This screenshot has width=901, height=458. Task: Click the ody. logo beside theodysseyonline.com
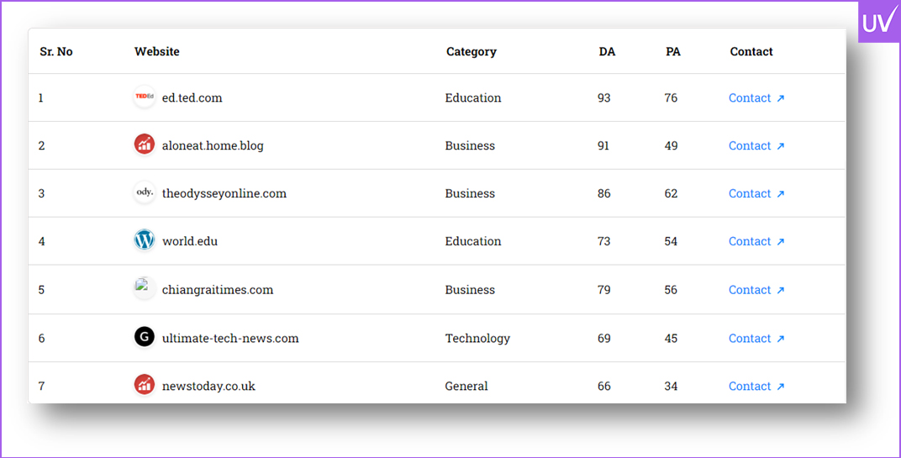click(145, 192)
